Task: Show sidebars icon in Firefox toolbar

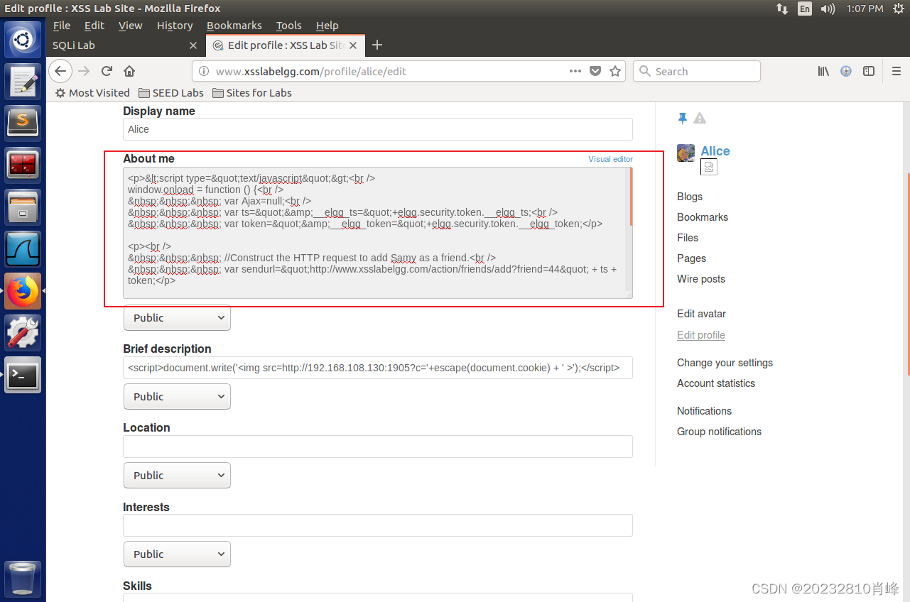Action: tap(868, 71)
